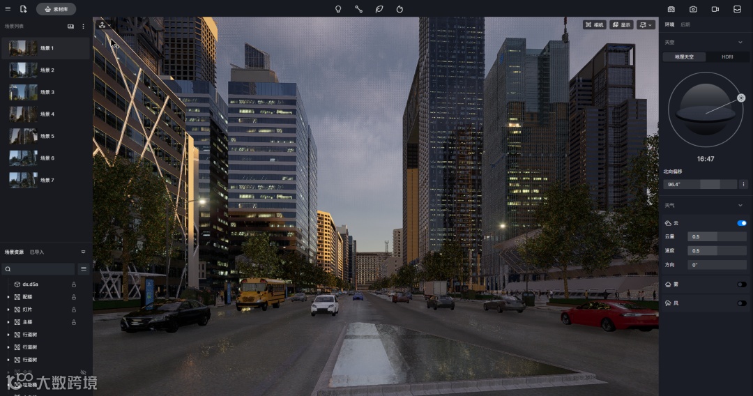Toggle lock on dx.d5a
Viewport: 753px width, 396px height.
point(74,284)
